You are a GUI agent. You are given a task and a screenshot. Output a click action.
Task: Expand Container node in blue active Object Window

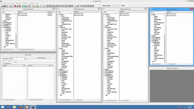153,45
